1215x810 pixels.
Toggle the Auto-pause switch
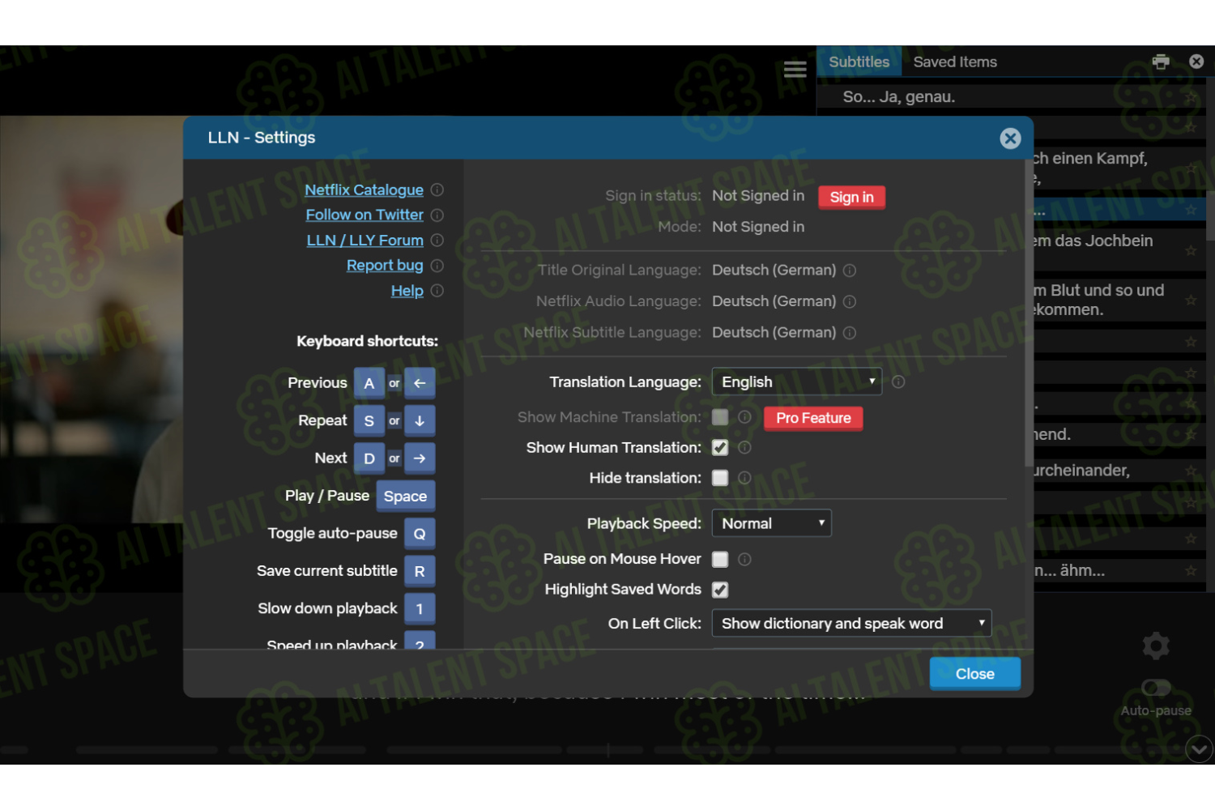[1156, 688]
